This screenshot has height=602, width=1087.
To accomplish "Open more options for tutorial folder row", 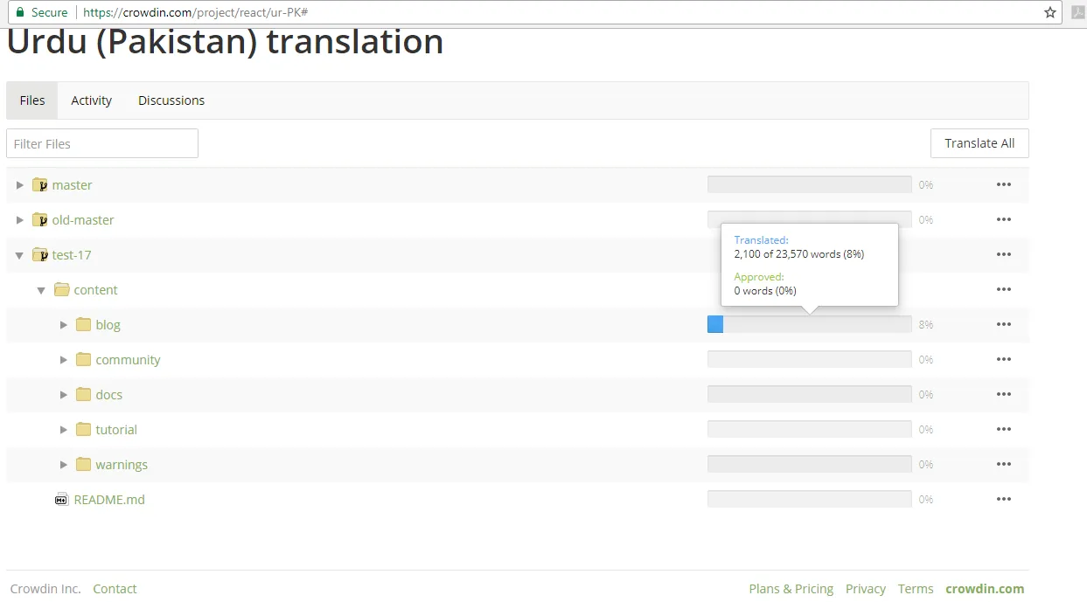I will (1003, 430).
